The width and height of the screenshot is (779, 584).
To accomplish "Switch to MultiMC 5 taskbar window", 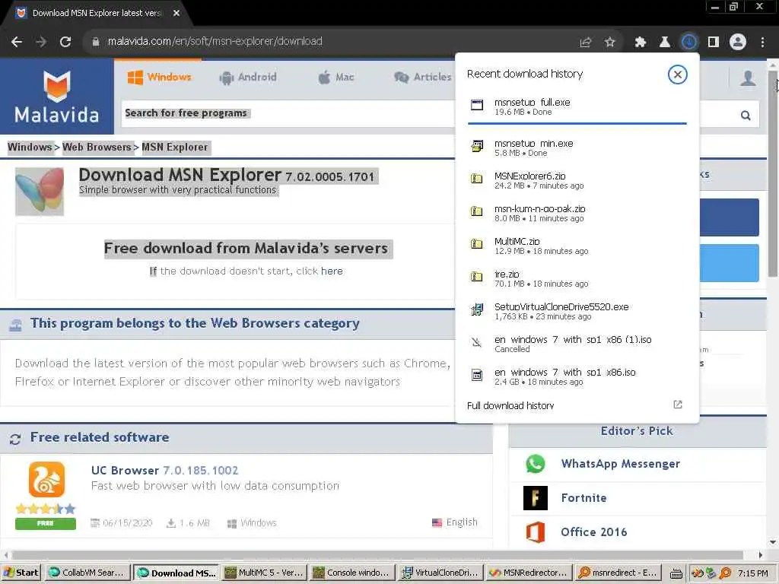I will click(x=264, y=573).
